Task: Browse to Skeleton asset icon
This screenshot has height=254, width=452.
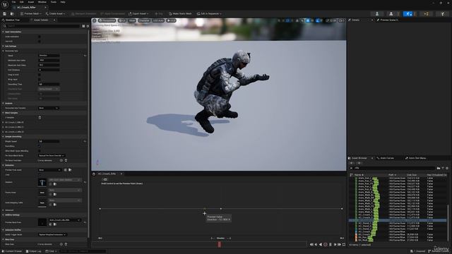Action: [55, 184]
